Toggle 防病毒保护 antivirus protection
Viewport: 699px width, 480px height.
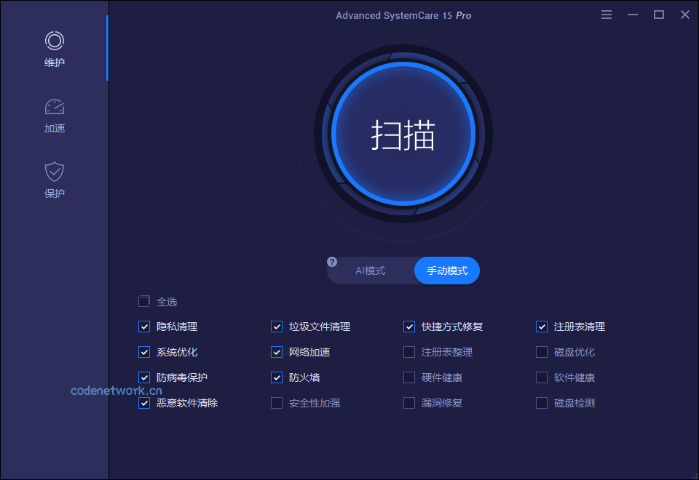(x=143, y=377)
